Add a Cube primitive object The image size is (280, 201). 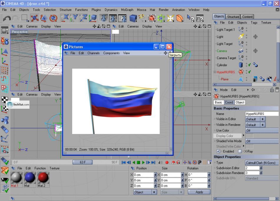coord(133,18)
